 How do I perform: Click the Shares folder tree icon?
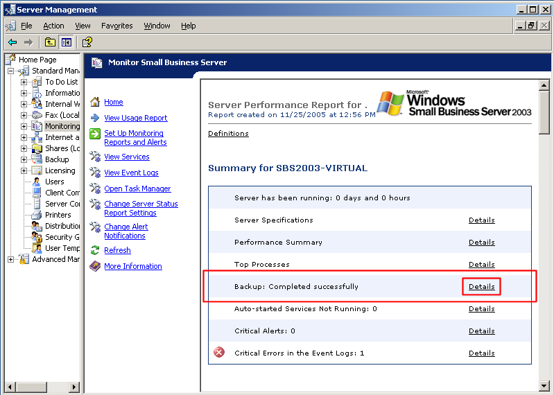(37, 148)
